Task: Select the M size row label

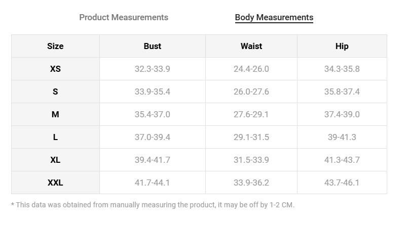Action: (x=55, y=114)
